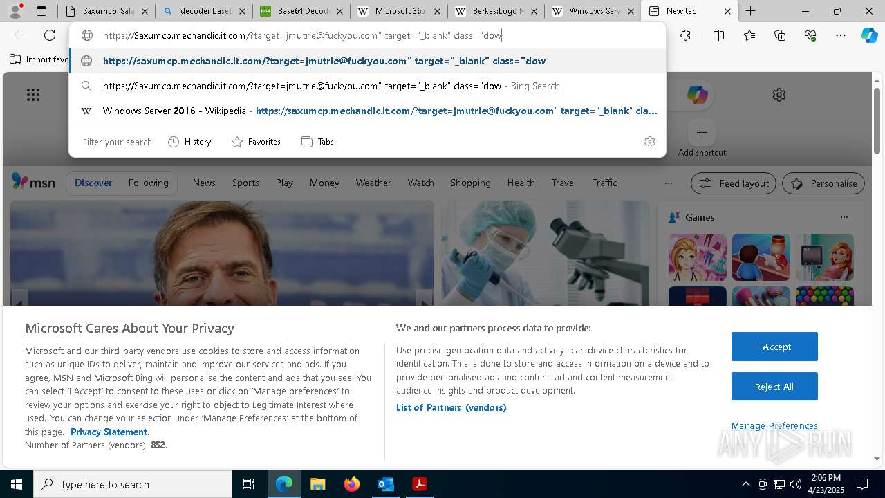
Task: Open Manage Preferences link
Action: click(x=774, y=425)
